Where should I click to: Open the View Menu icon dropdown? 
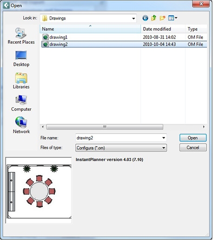pos(173,18)
